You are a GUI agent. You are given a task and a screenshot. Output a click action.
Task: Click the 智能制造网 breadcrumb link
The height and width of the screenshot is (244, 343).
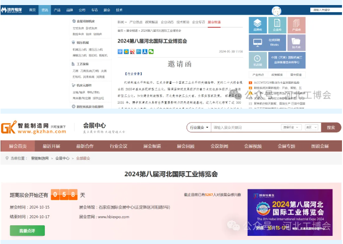(x=39, y=158)
